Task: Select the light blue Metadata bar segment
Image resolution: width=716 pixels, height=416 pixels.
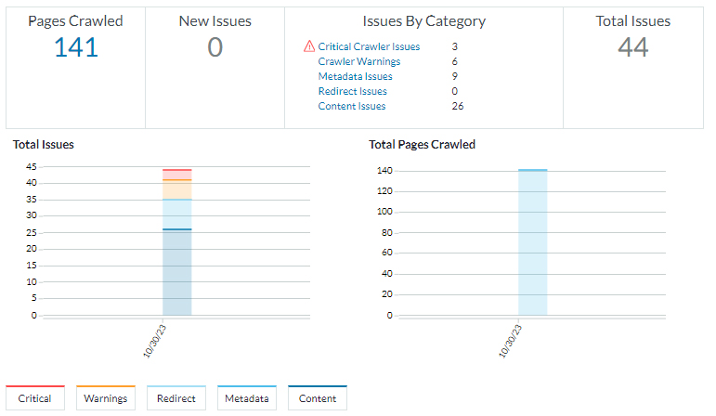Action: [x=176, y=214]
